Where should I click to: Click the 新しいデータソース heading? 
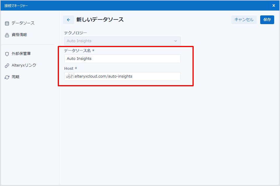pyautogui.click(x=100, y=20)
